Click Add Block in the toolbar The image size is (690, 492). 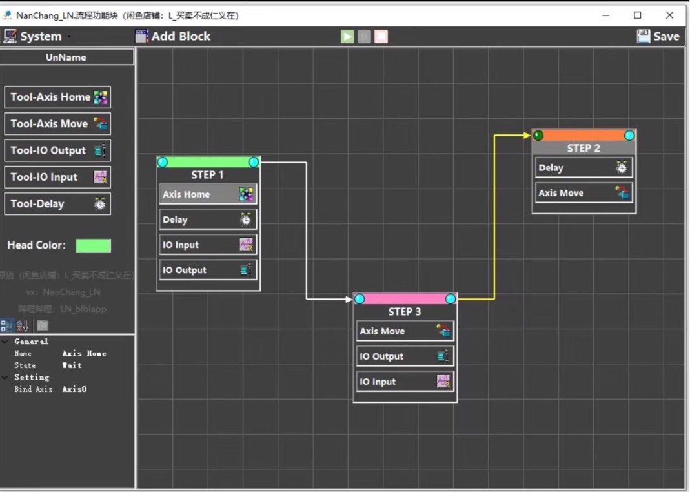[x=173, y=36]
